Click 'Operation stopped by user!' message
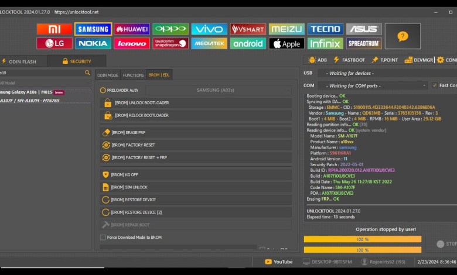Image resolution: width=457 pixels, height=275 pixels. (386, 229)
